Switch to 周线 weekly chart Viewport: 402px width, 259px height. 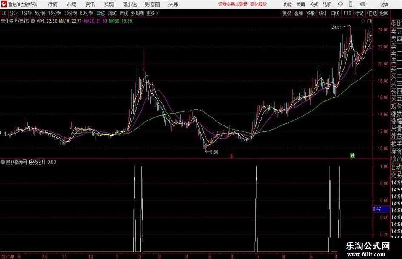[112, 13]
